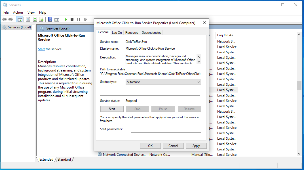Open the Startup type dropdown
The image size is (304, 170).
click(x=163, y=82)
